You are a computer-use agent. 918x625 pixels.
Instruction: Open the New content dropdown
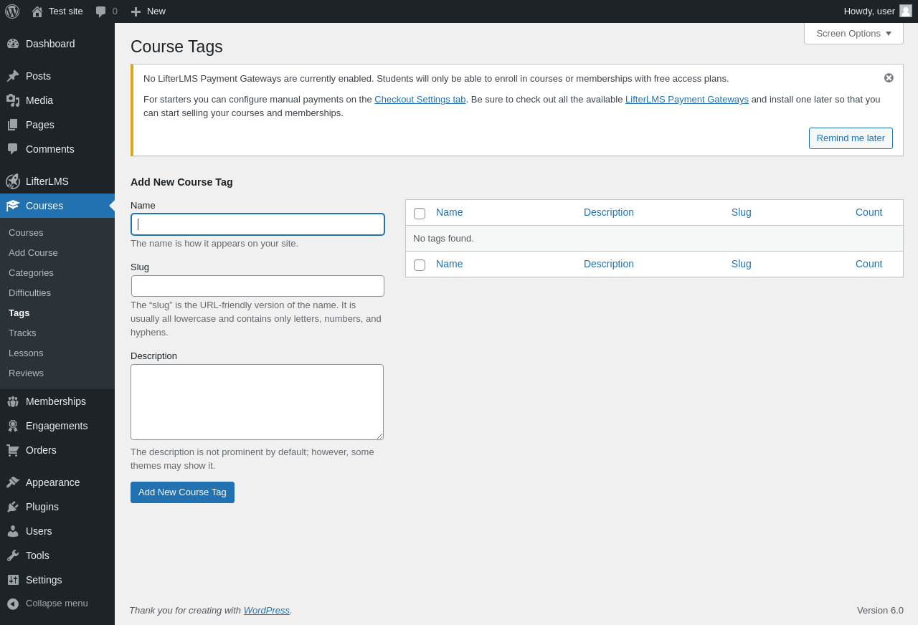click(148, 11)
